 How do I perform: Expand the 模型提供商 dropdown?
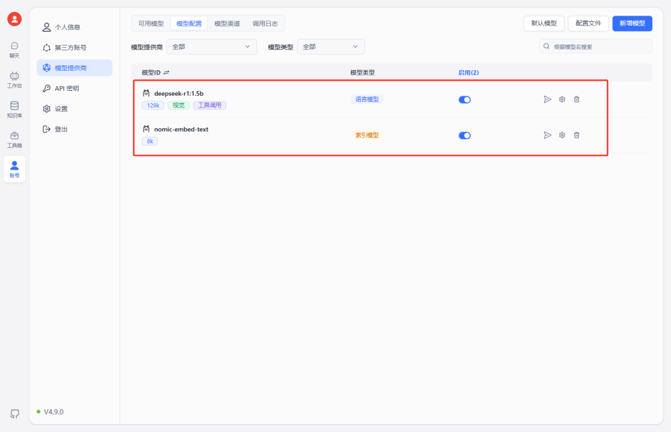pos(212,47)
